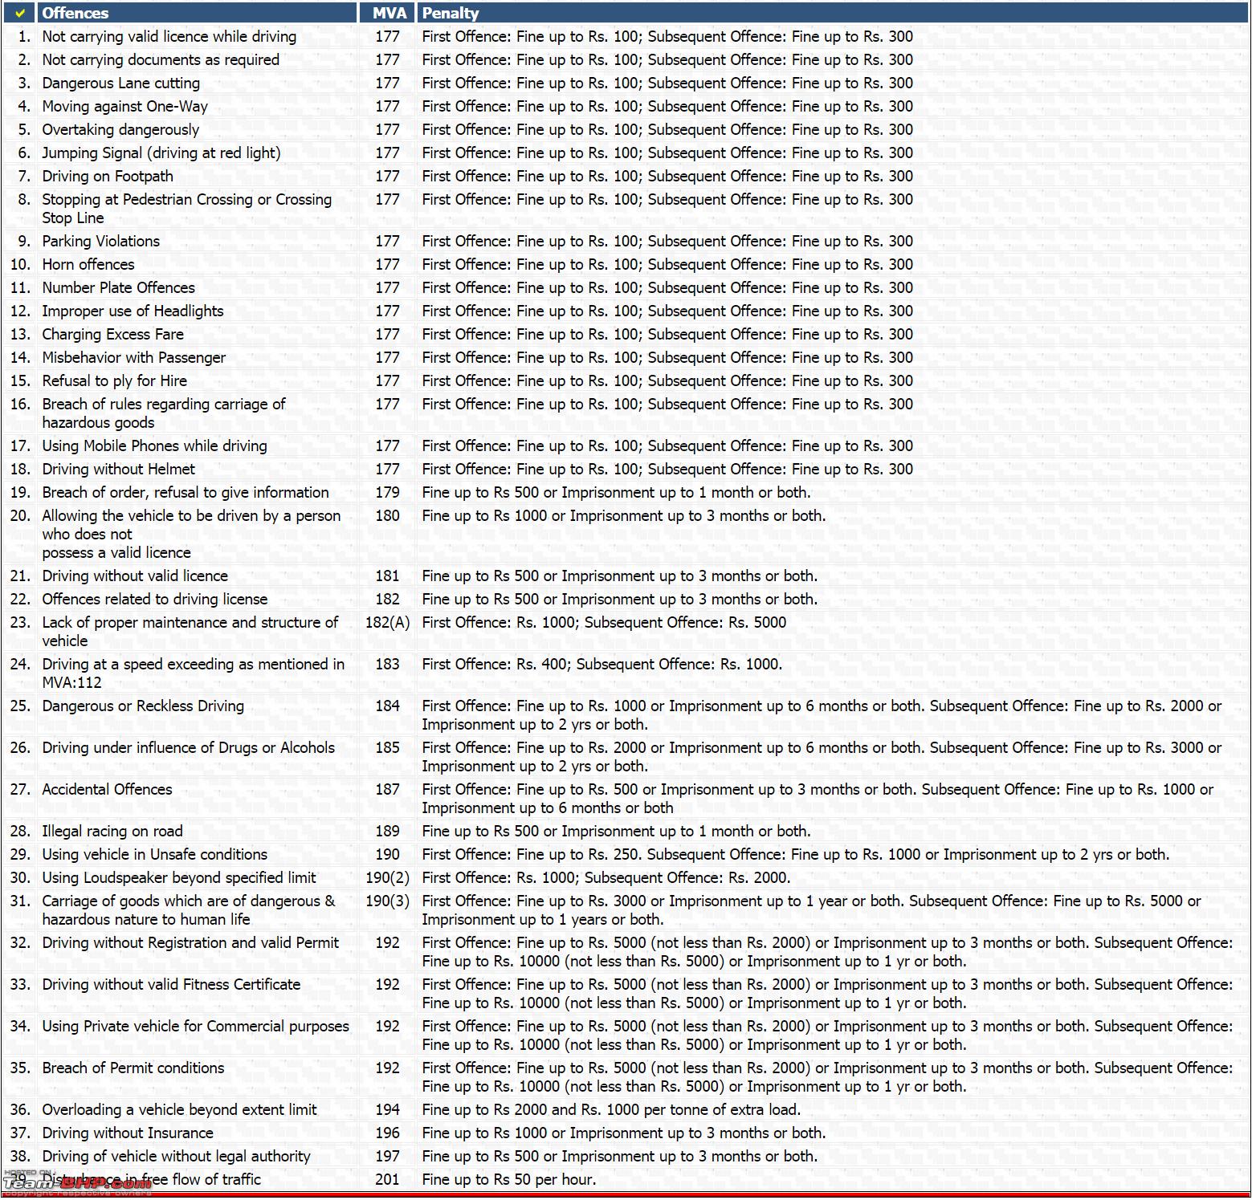This screenshot has height=1200, width=1252.
Task: Select 'Parking Violations' offence
Action: pos(101,241)
